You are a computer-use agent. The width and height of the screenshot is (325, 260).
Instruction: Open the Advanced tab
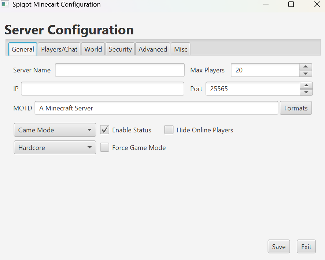[153, 49]
